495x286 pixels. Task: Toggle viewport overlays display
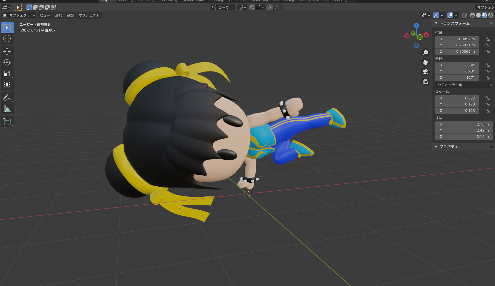450,15
